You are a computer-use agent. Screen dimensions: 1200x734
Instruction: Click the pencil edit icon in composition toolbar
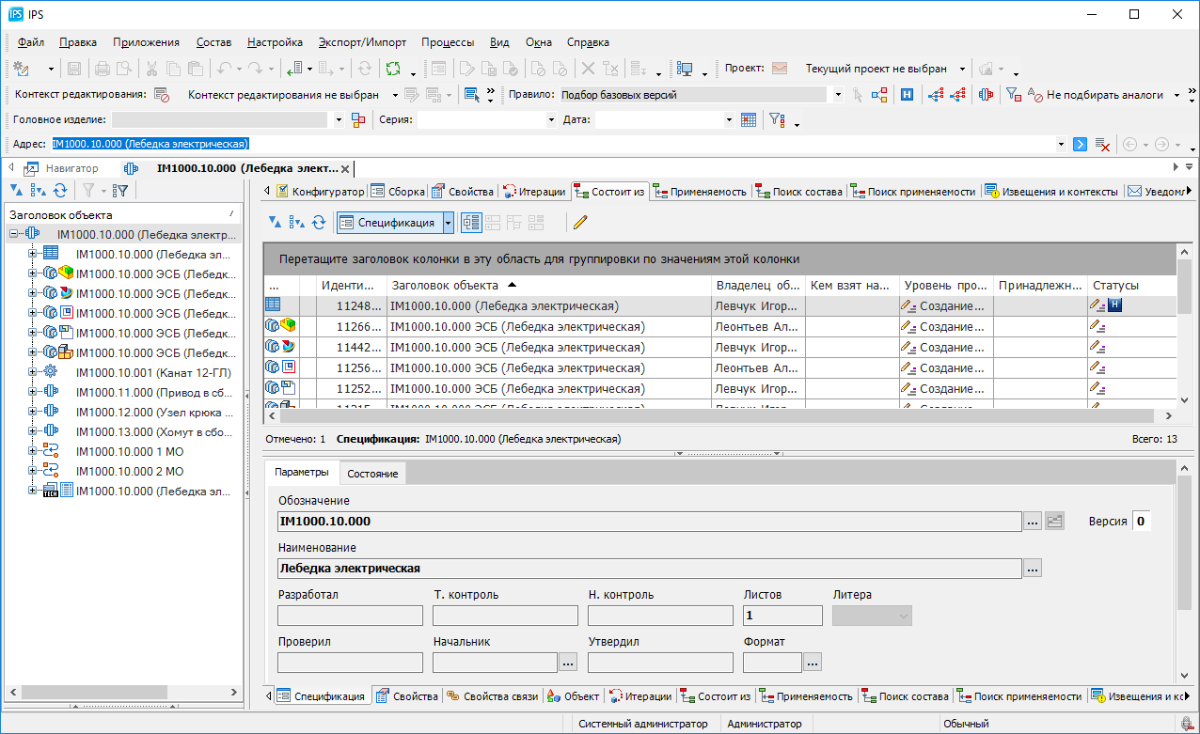tap(580, 222)
